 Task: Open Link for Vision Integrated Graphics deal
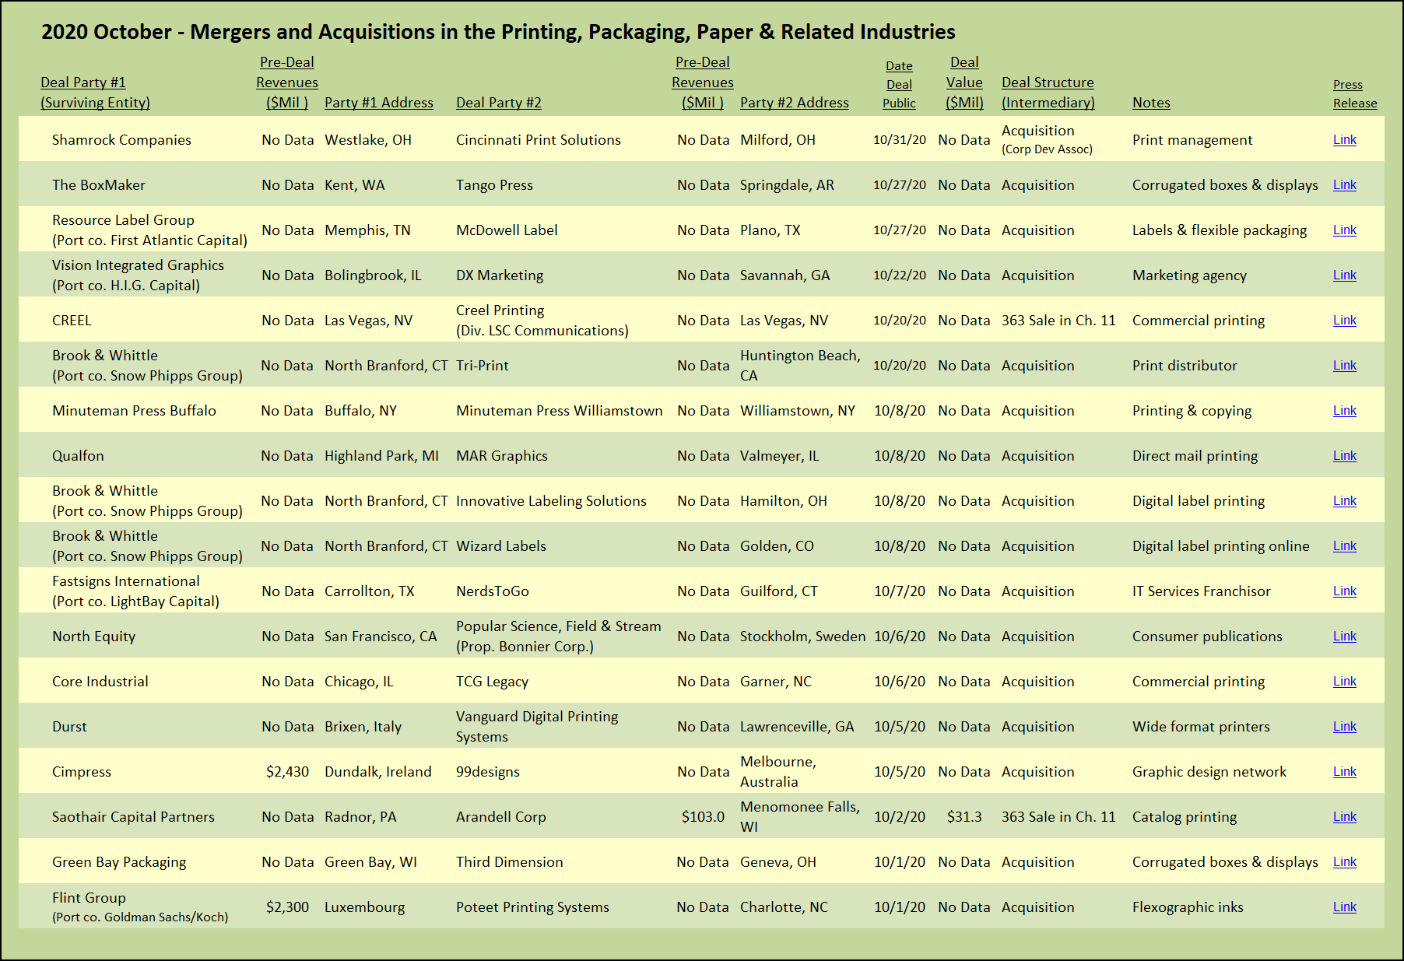(x=1344, y=275)
